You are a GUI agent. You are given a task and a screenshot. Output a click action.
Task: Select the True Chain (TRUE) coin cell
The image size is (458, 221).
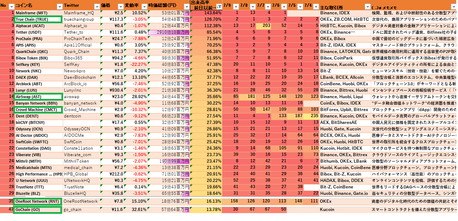[x=38, y=19]
